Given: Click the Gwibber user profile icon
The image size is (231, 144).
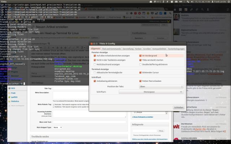Looking at the screenshot, I should (208, 10).
